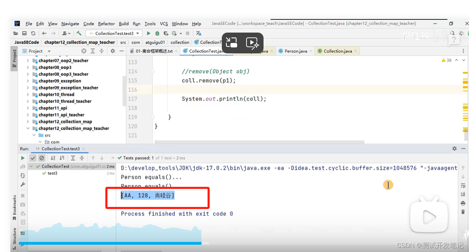469x252 pixels.
Task: Toggle the Bookmarks tool window side tab
Action: [15, 208]
